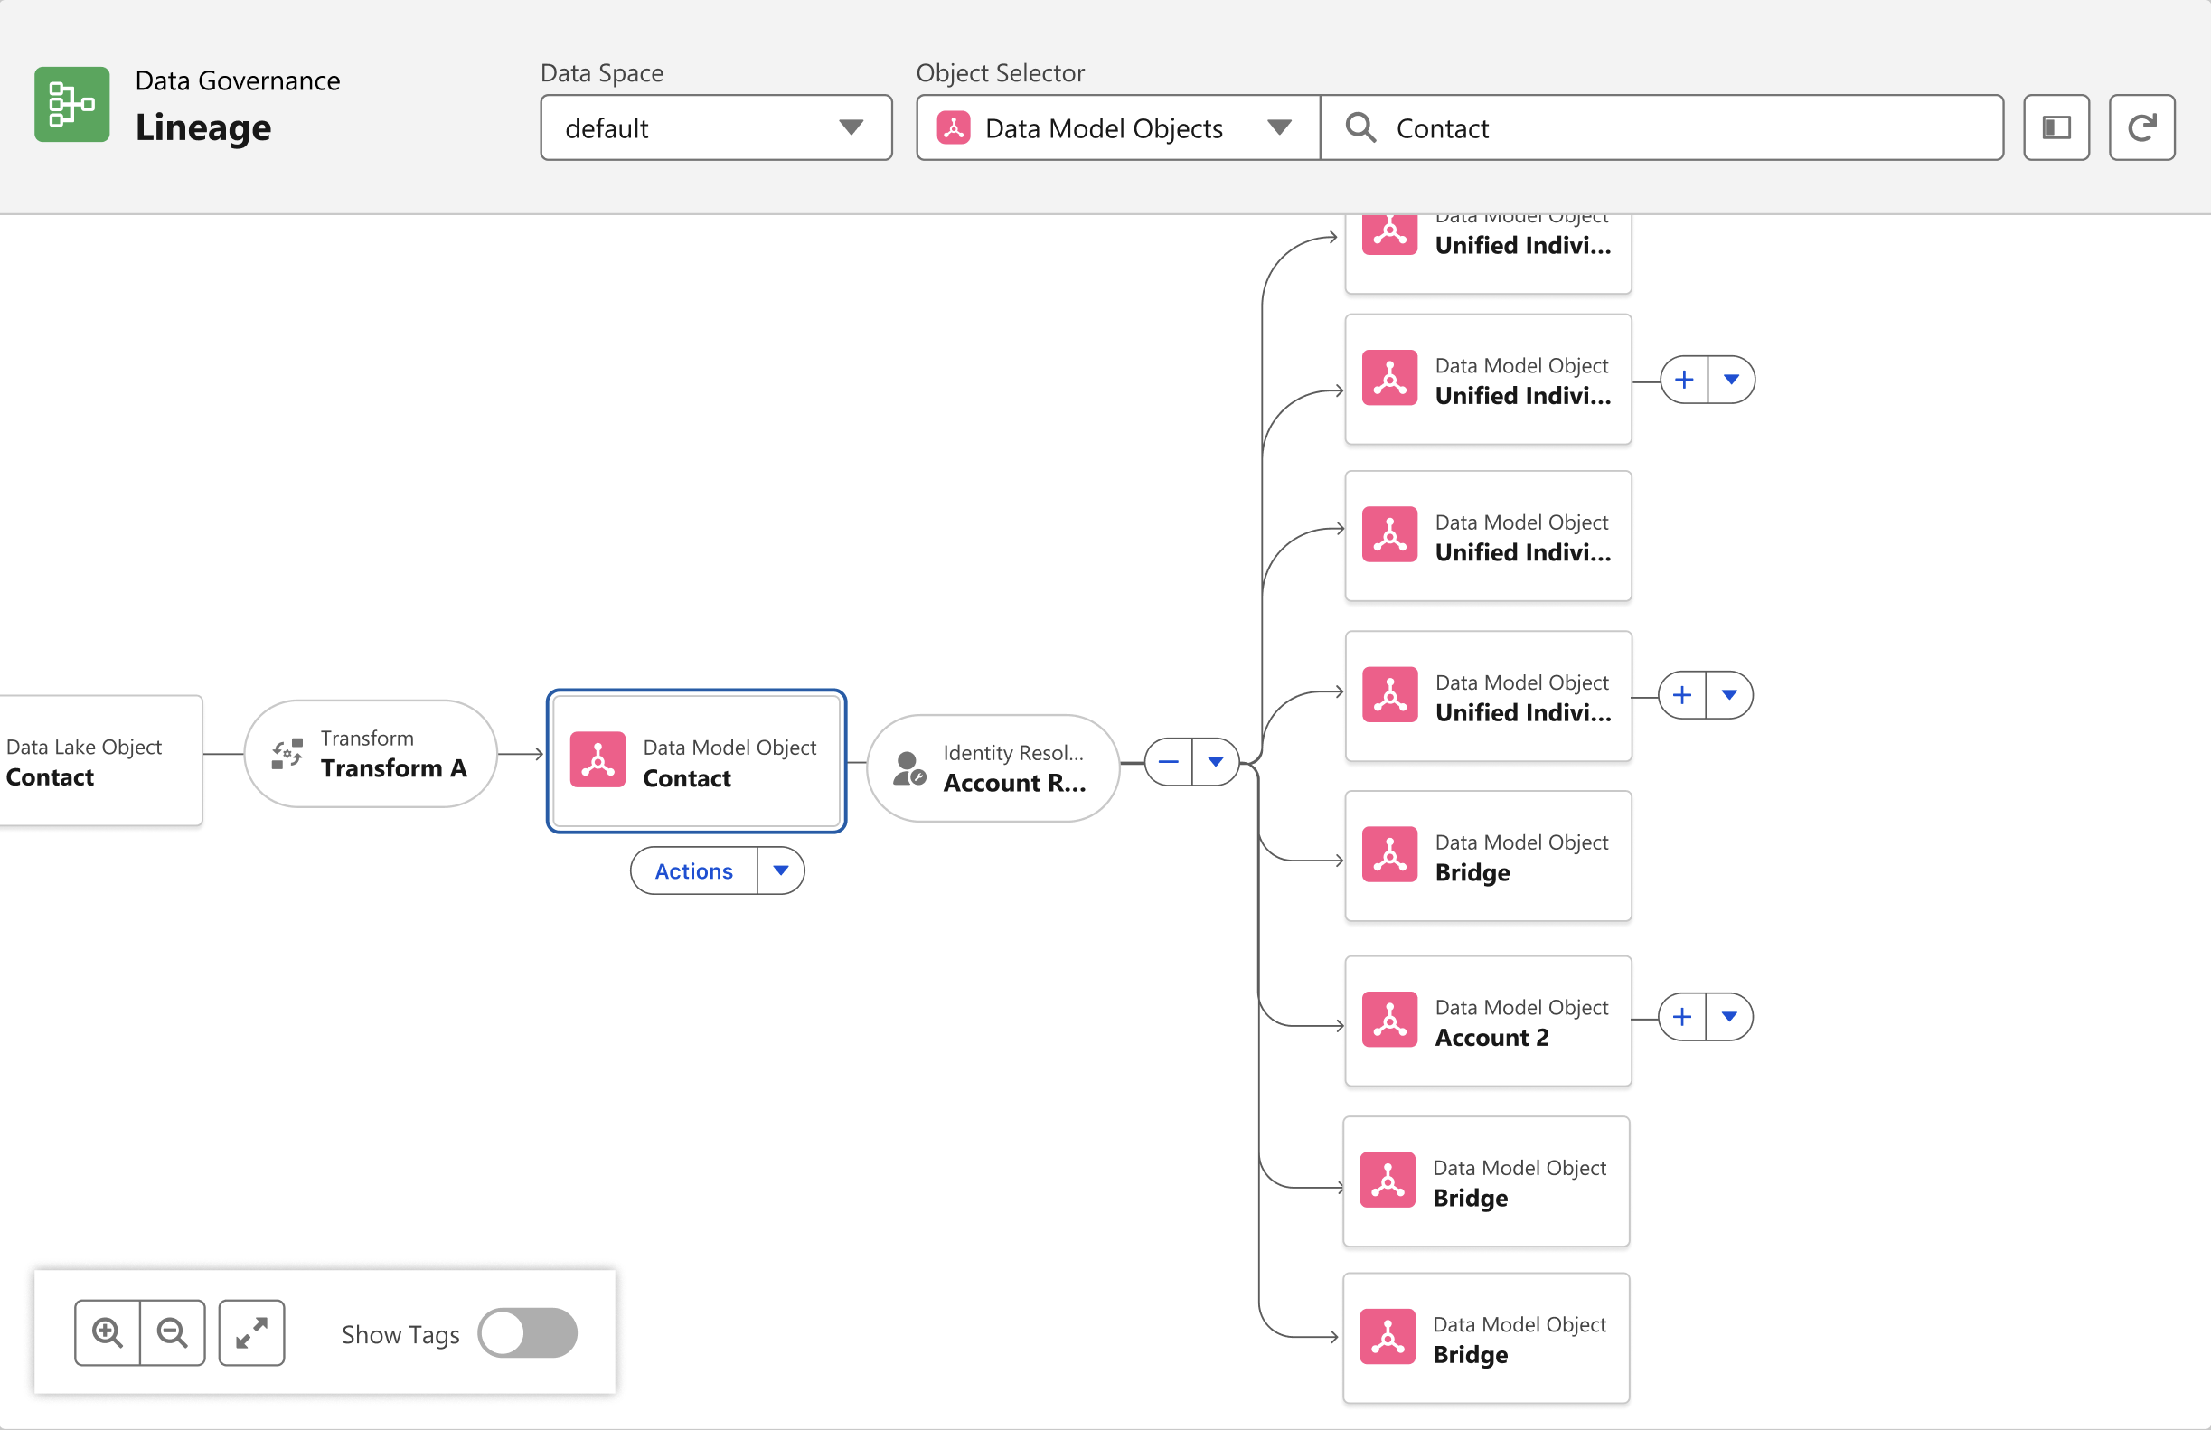The width and height of the screenshot is (2211, 1430).
Task: Click the zoom out magnifier icon
Action: pos(173,1332)
